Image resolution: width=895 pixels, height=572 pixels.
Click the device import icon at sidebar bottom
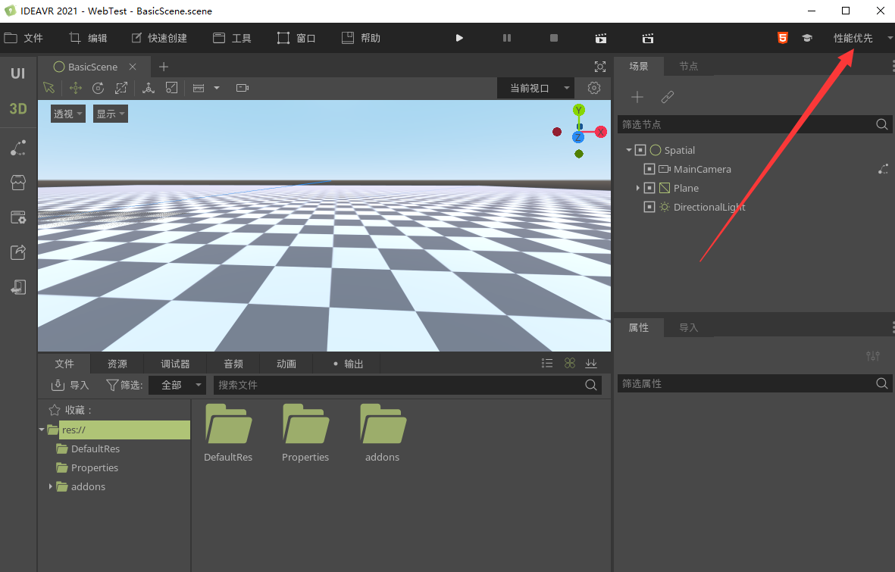pyautogui.click(x=18, y=286)
